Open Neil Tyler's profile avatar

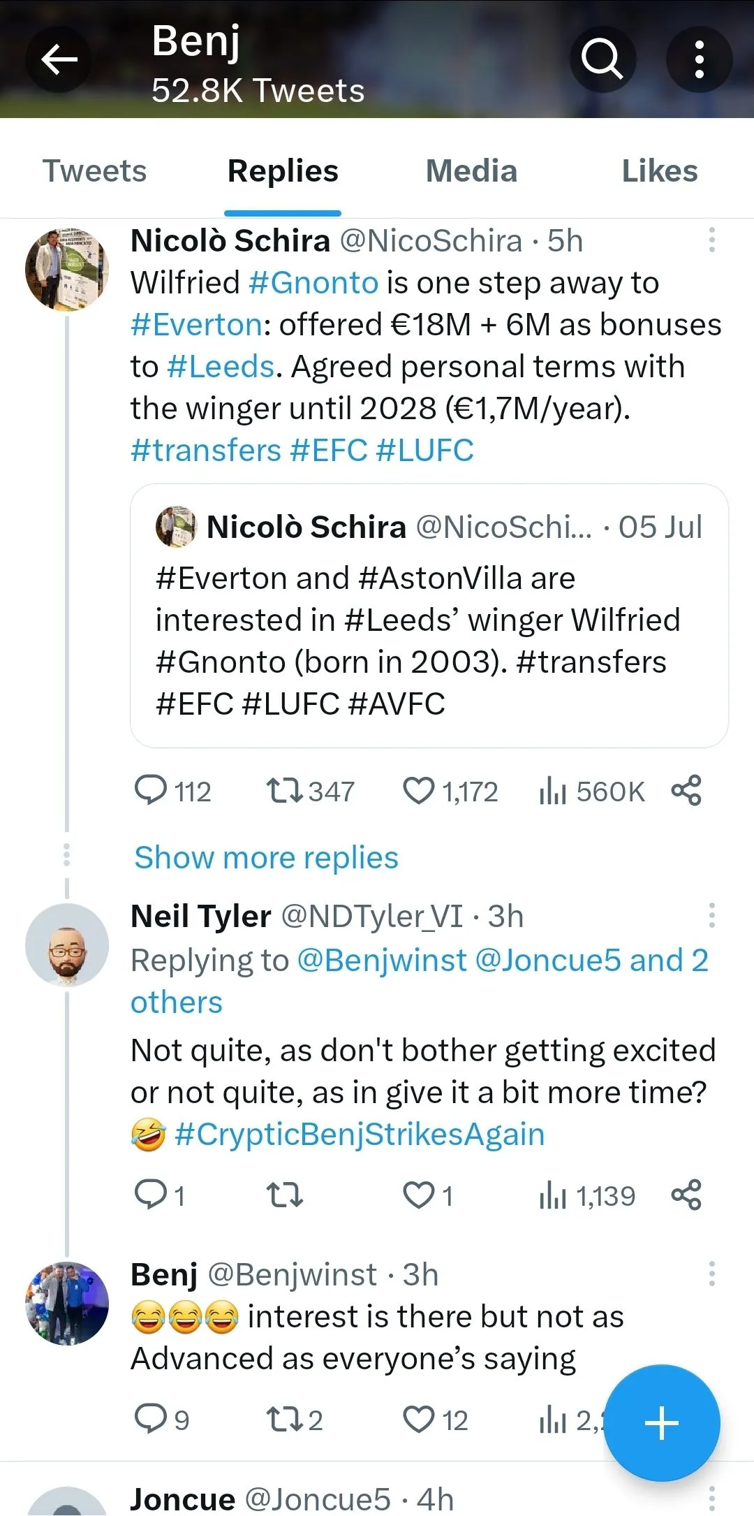67,945
